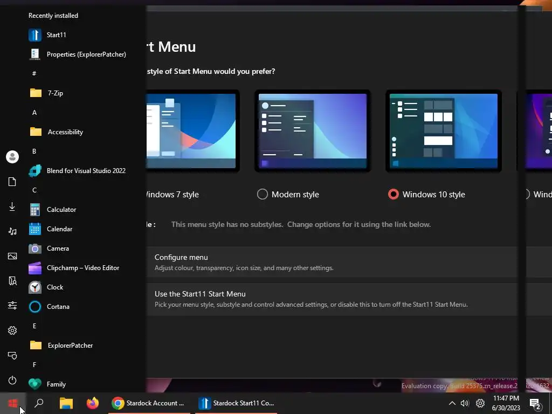This screenshot has width=552, height=414.
Task: Click the Windows 10 style preview thumbnail
Action: coord(444,130)
